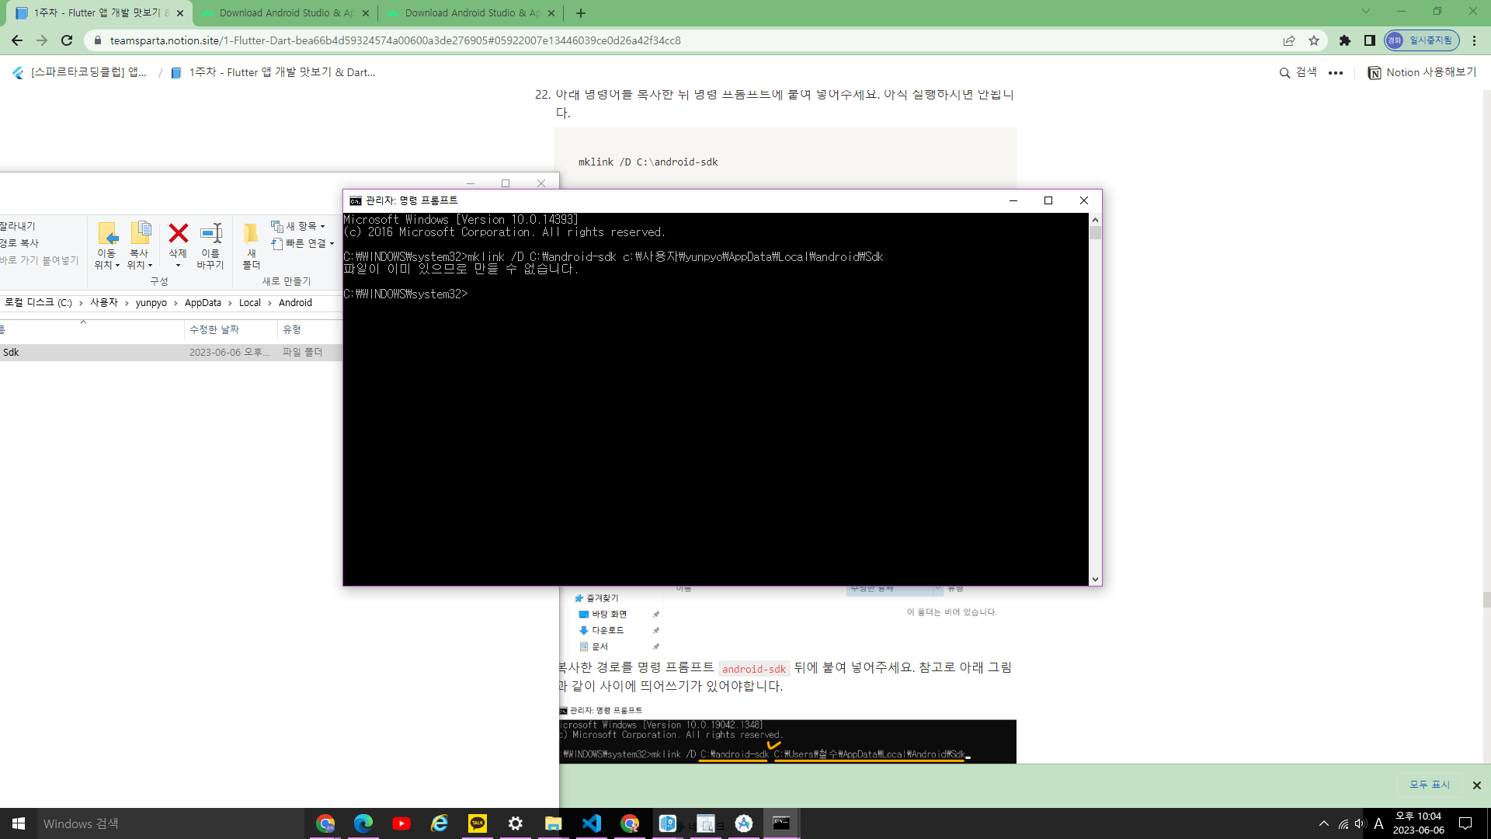
Task: Click the command prompt icon in the cmd title bar
Action: click(x=356, y=200)
